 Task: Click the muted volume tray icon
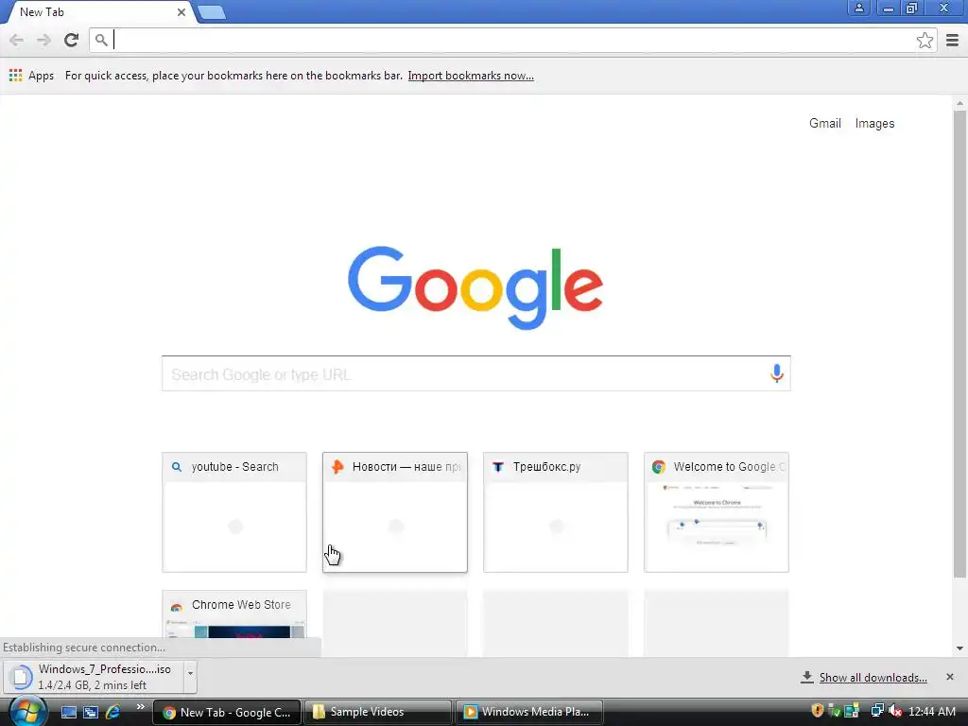[x=895, y=711]
